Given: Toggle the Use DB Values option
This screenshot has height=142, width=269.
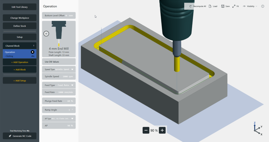Looking at the screenshot, I should coord(59,62).
